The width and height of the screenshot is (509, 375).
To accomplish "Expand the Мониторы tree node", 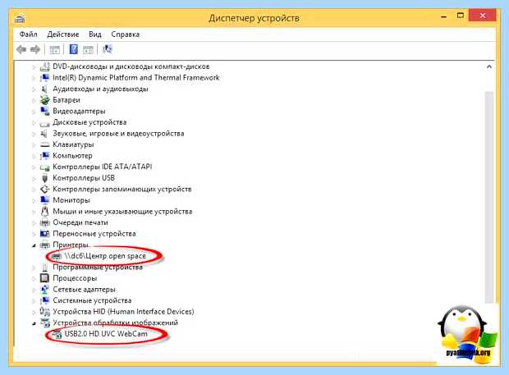I will [x=34, y=201].
